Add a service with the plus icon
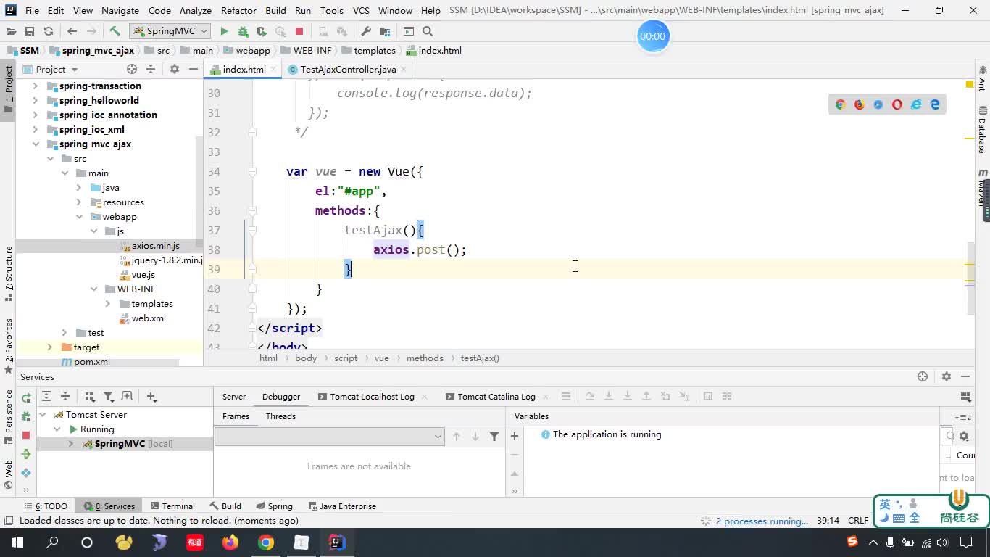 pos(151,396)
